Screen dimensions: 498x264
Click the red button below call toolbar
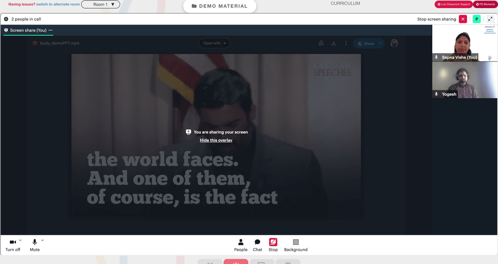[236, 262]
